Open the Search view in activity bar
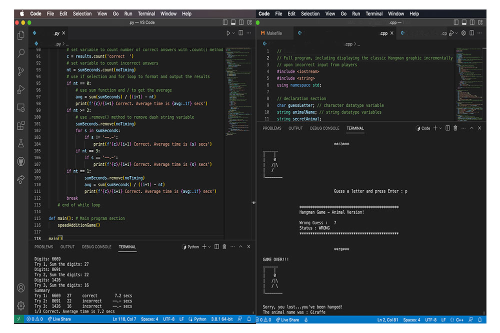500x333 pixels. pyautogui.click(x=21, y=53)
